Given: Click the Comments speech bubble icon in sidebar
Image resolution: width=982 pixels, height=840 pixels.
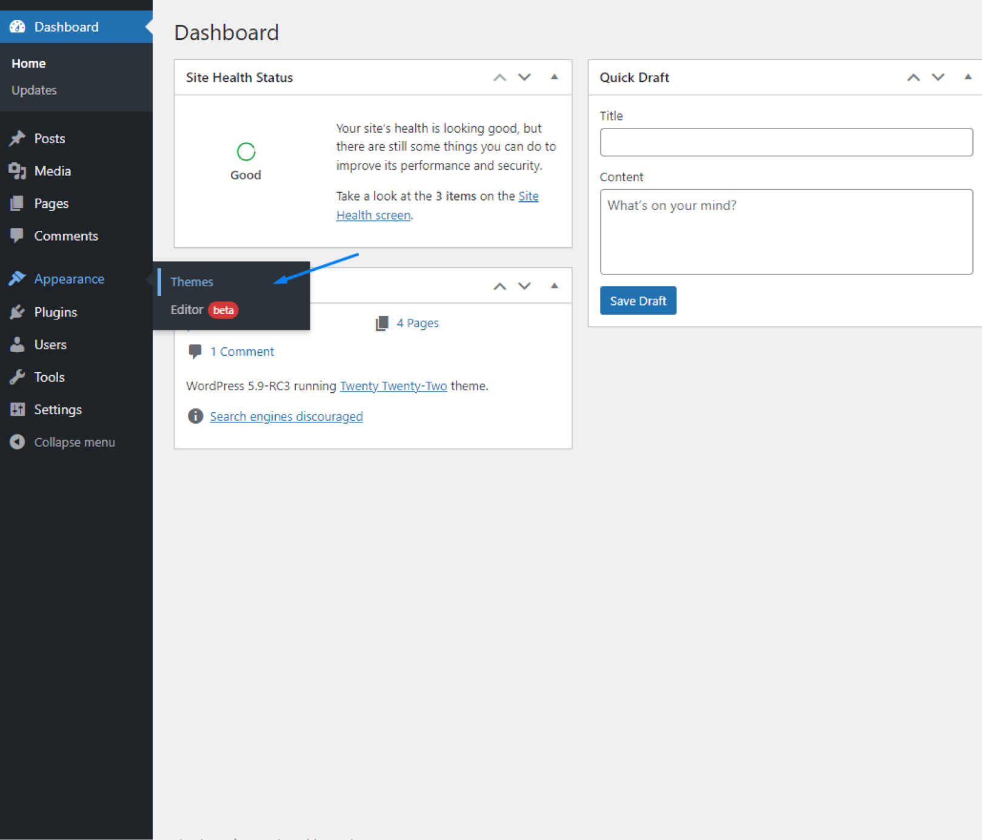Looking at the screenshot, I should [x=18, y=236].
